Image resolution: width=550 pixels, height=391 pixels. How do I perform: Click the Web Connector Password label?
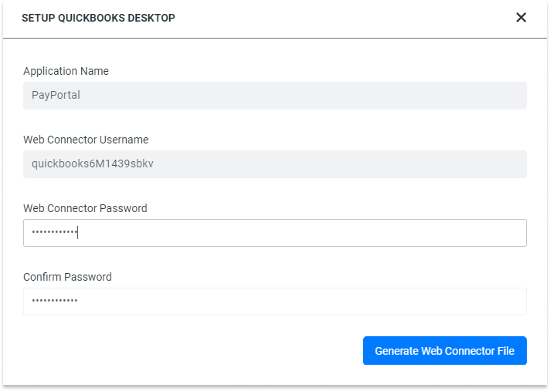pyautogui.click(x=85, y=208)
